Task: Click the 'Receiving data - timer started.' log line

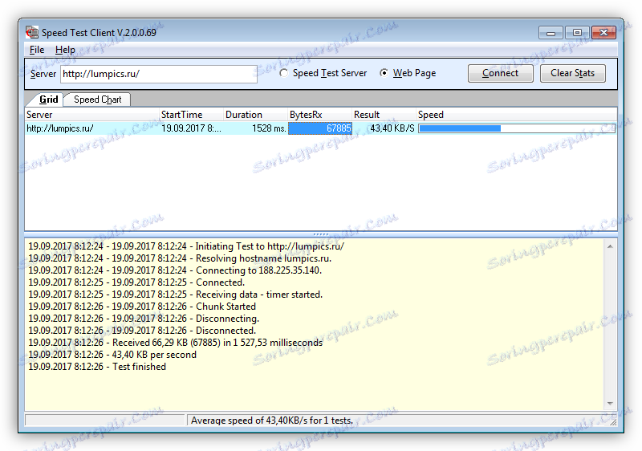Action: (175, 295)
